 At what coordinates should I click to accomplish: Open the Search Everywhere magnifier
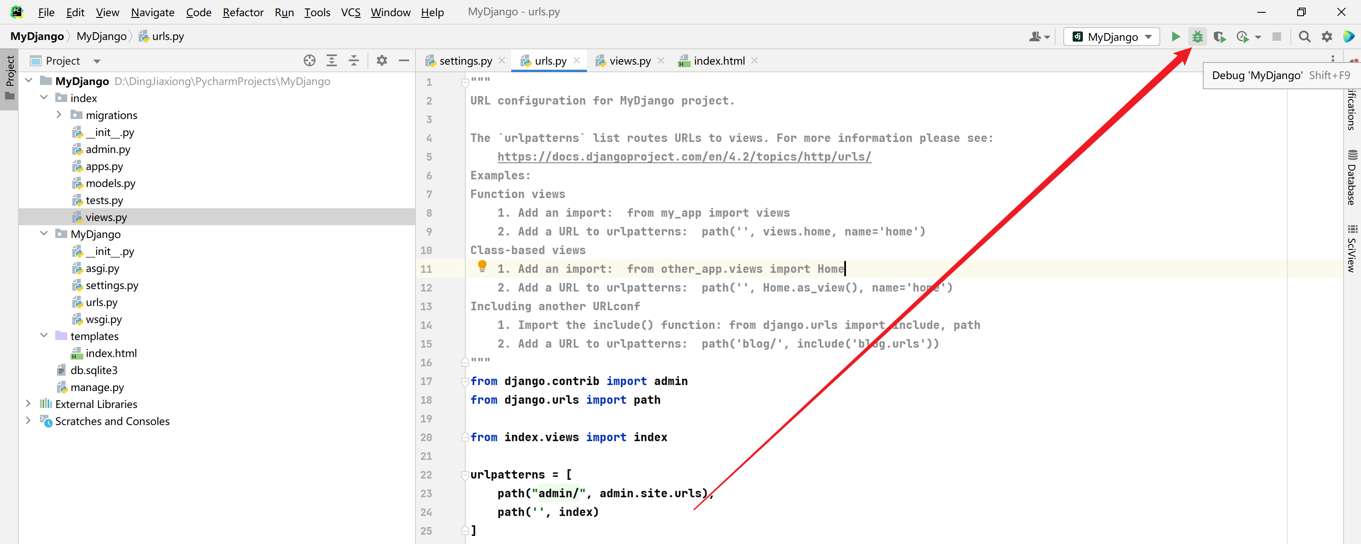[1304, 37]
